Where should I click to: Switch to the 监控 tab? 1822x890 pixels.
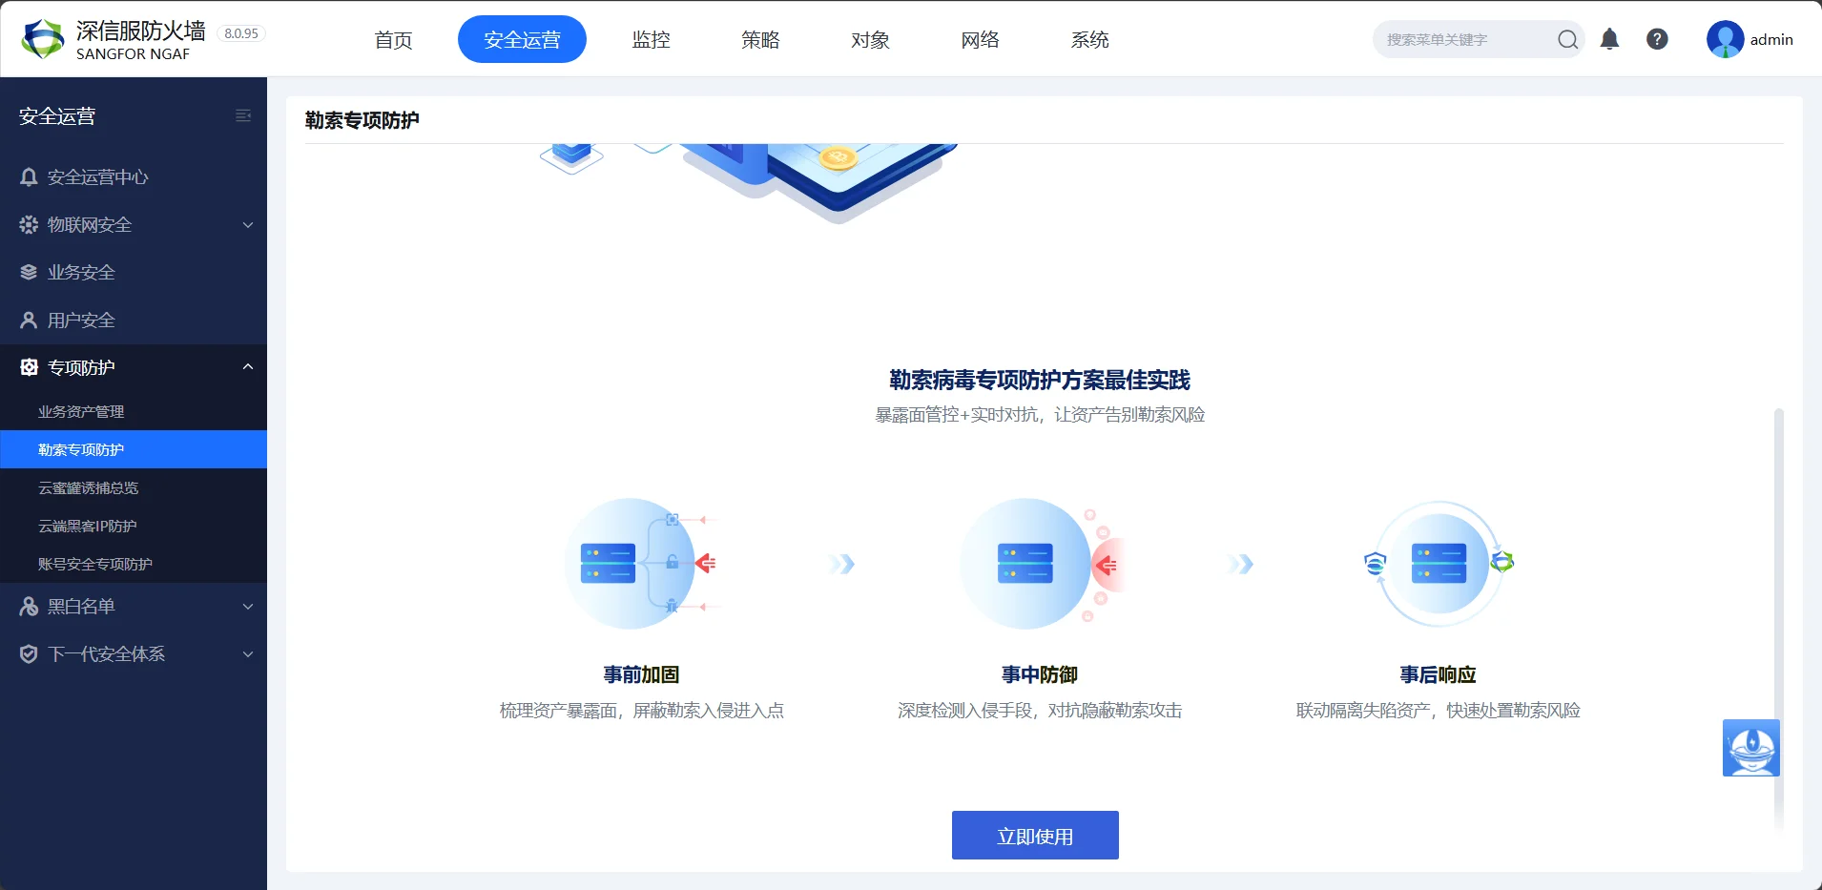(651, 39)
